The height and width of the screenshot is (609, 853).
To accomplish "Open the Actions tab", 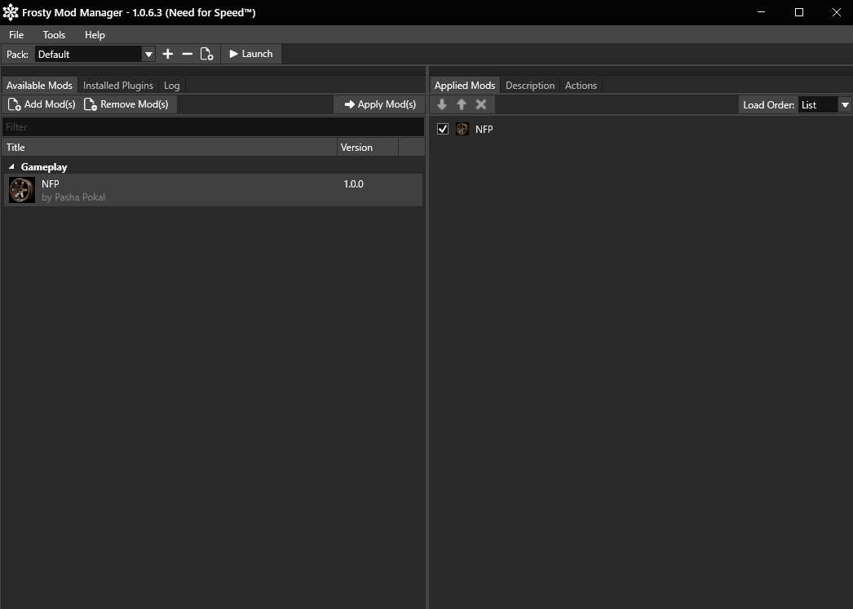I will pyautogui.click(x=581, y=86).
